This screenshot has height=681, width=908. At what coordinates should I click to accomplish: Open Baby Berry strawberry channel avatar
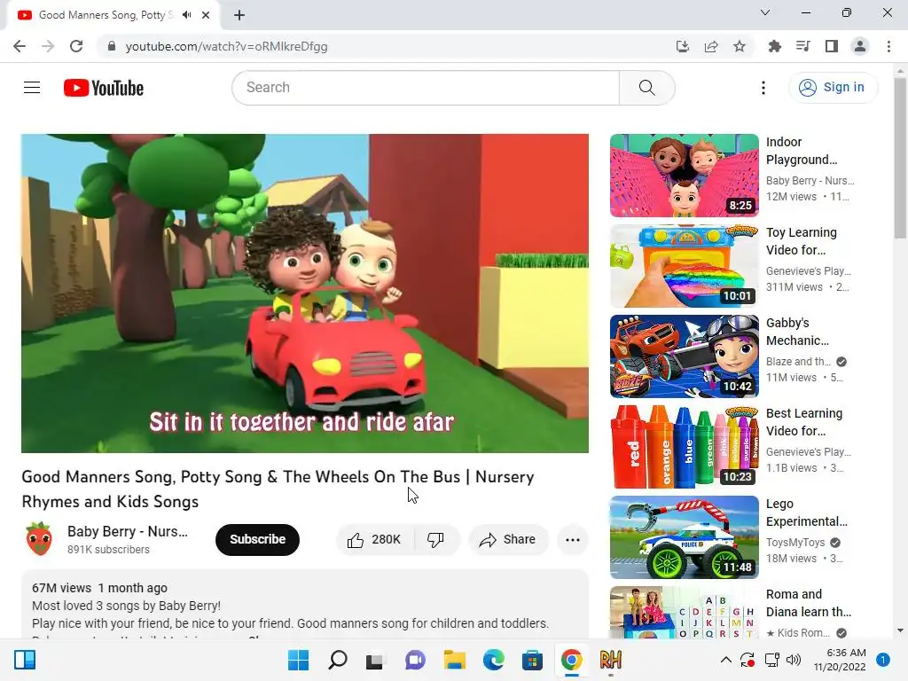tap(39, 539)
